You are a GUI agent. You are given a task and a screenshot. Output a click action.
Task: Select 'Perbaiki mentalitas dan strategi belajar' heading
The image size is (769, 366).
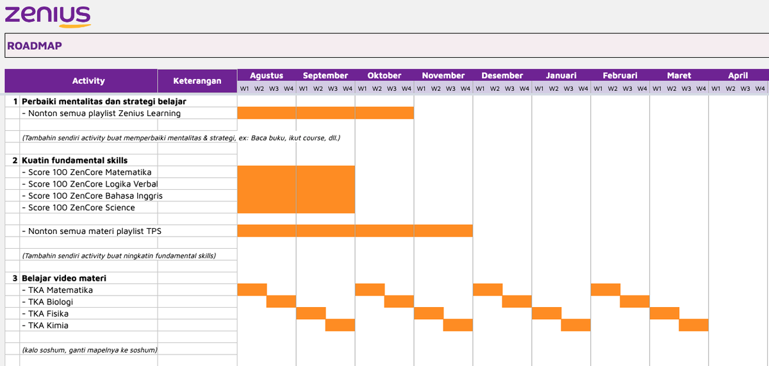tap(104, 101)
